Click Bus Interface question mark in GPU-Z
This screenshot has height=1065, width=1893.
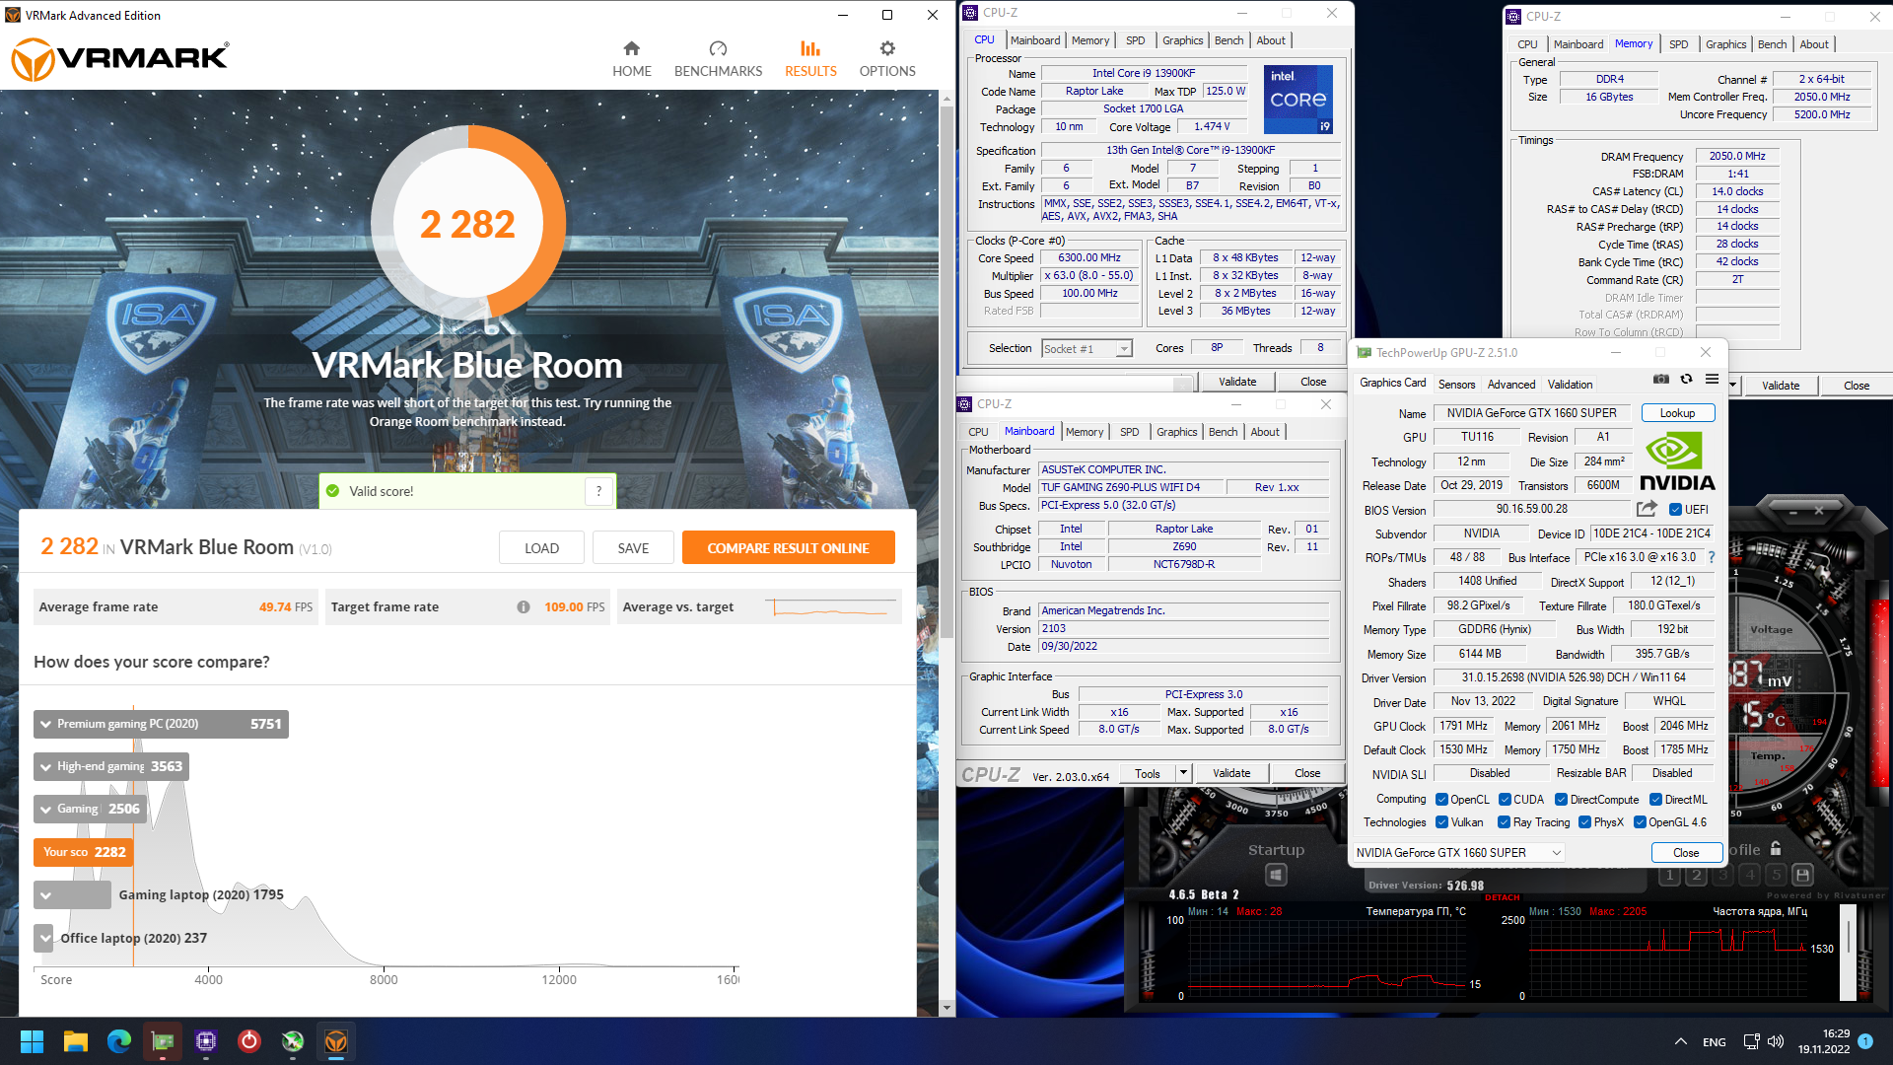coord(1712,557)
